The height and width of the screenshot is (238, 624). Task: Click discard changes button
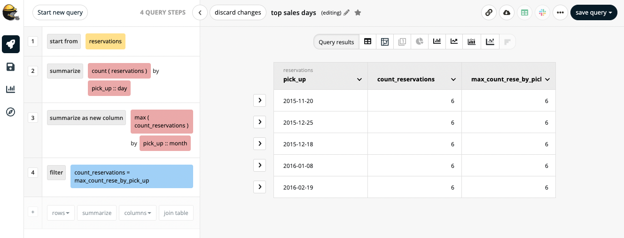pyautogui.click(x=238, y=13)
